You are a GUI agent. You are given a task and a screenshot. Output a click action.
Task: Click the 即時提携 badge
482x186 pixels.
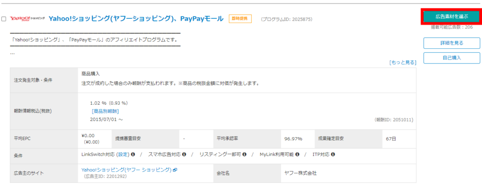pos(240,19)
